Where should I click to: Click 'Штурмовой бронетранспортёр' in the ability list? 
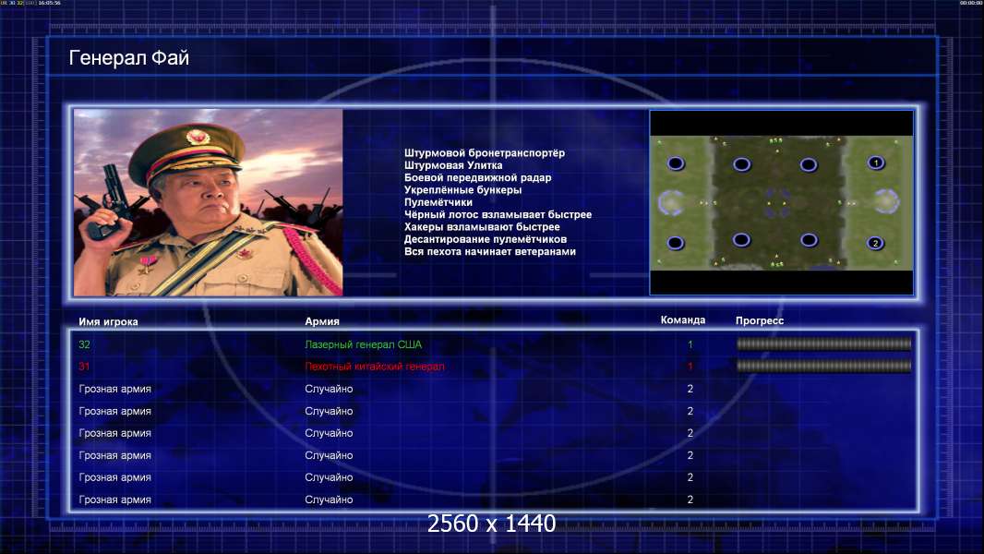[x=485, y=153]
